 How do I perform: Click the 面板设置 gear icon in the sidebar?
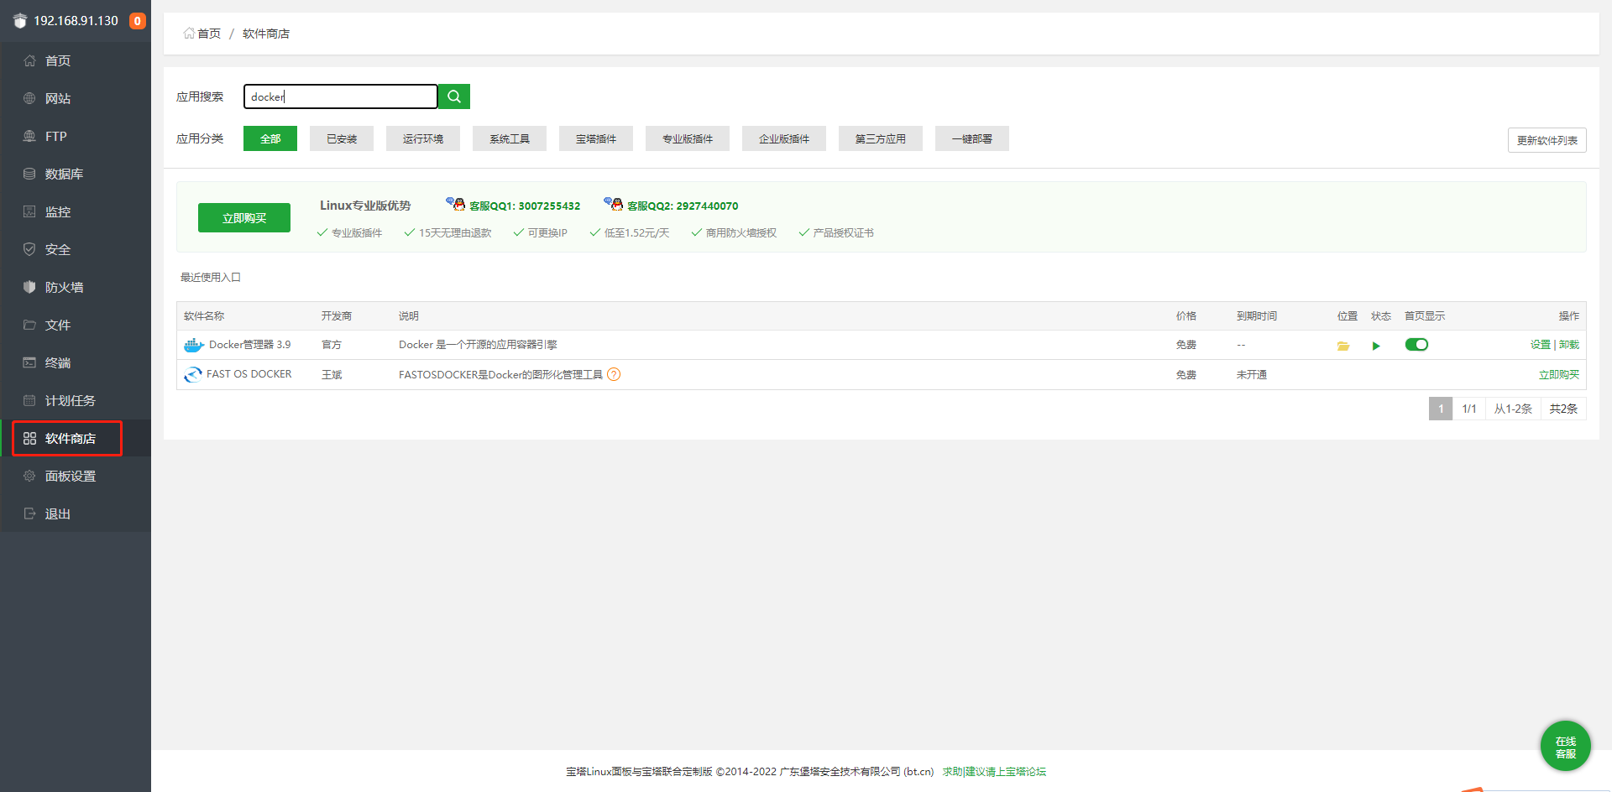(x=29, y=476)
